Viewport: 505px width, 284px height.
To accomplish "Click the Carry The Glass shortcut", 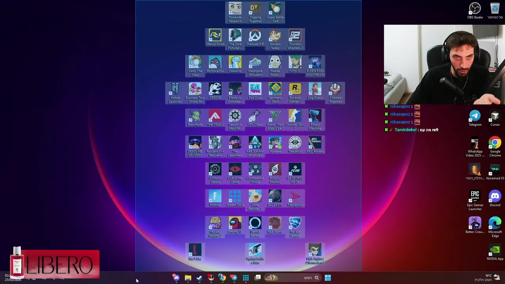I will (195, 66).
